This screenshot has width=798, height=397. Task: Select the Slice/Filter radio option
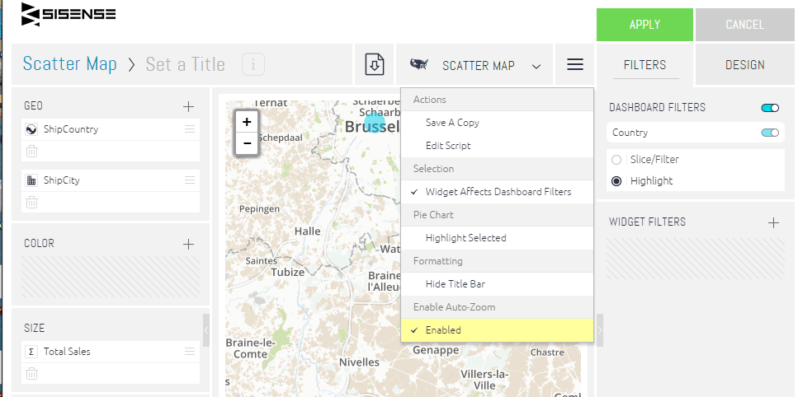pos(616,160)
